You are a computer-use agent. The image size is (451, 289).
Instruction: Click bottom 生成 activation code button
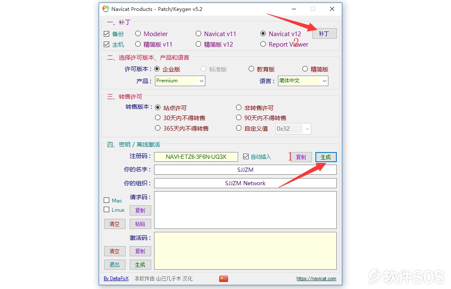pyautogui.click(x=140, y=265)
